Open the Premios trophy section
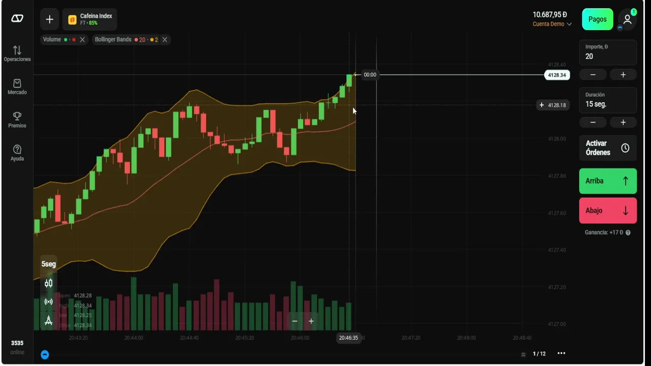The image size is (651, 366). tap(17, 120)
